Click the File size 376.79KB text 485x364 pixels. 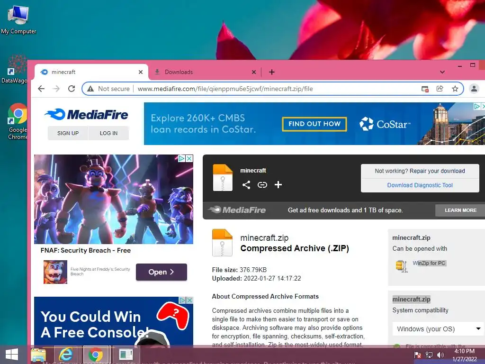pyautogui.click(x=239, y=270)
